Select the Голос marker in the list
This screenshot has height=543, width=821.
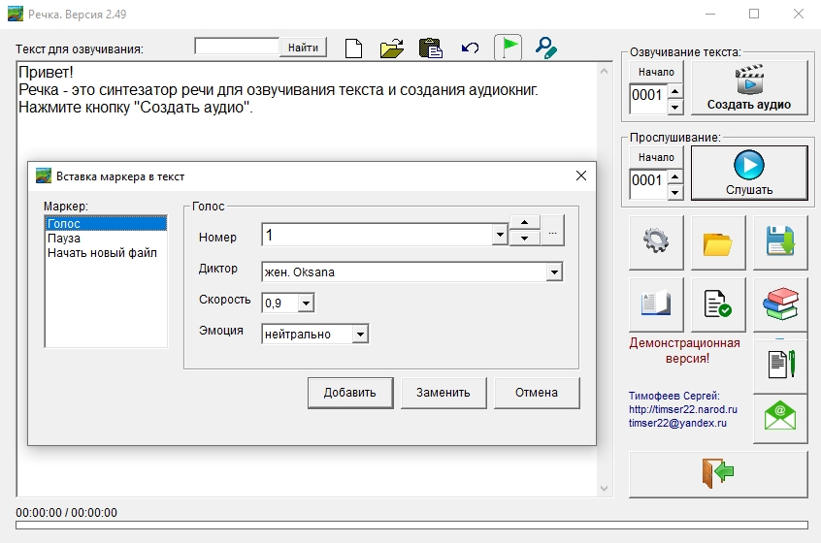tap(106, 223)
